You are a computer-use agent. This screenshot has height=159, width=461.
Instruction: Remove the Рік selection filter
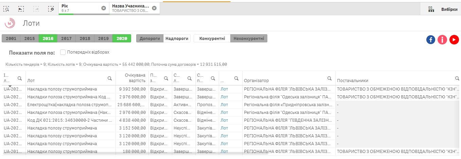pos(104,8)
